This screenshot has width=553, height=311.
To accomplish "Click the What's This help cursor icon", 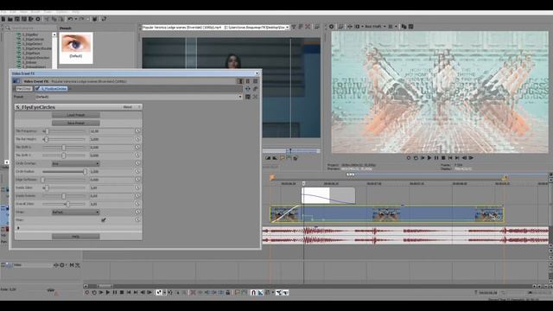I will (104, 19).
